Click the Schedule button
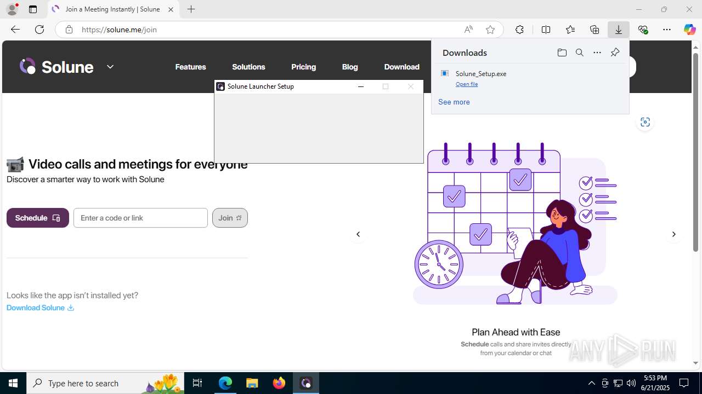 click(38, 218)
